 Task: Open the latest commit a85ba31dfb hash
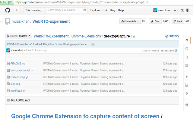[167, 51]
